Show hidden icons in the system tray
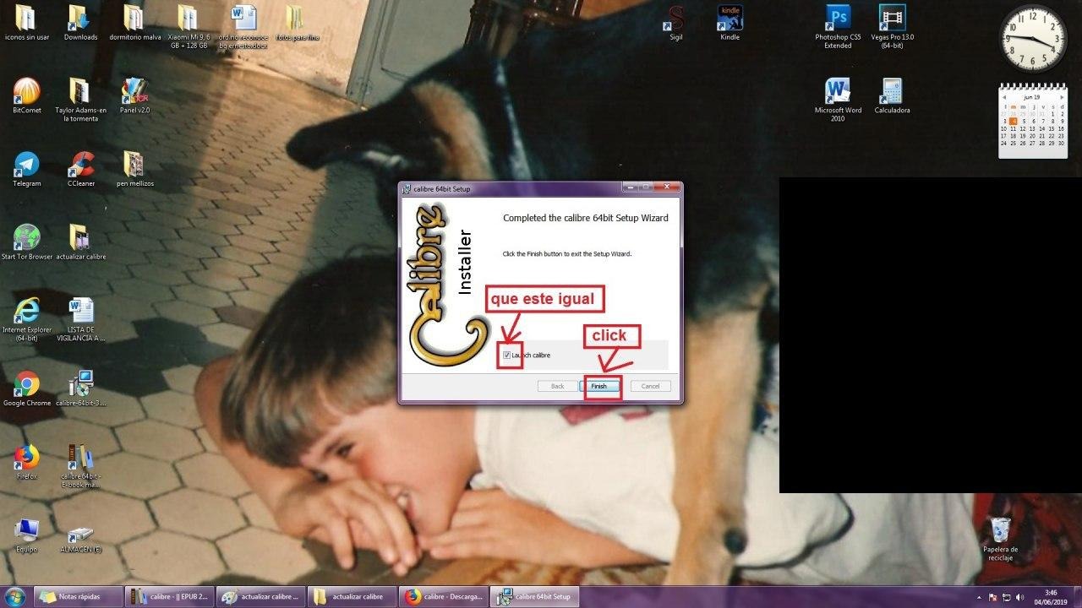This screenshot has height=608, width=1082. tap(980, 597)
